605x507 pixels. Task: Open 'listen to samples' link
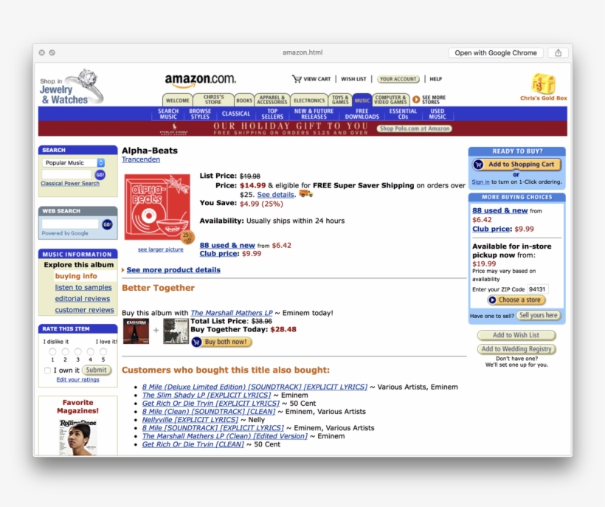83,288
